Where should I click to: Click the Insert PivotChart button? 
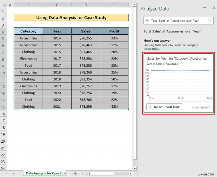164,107
